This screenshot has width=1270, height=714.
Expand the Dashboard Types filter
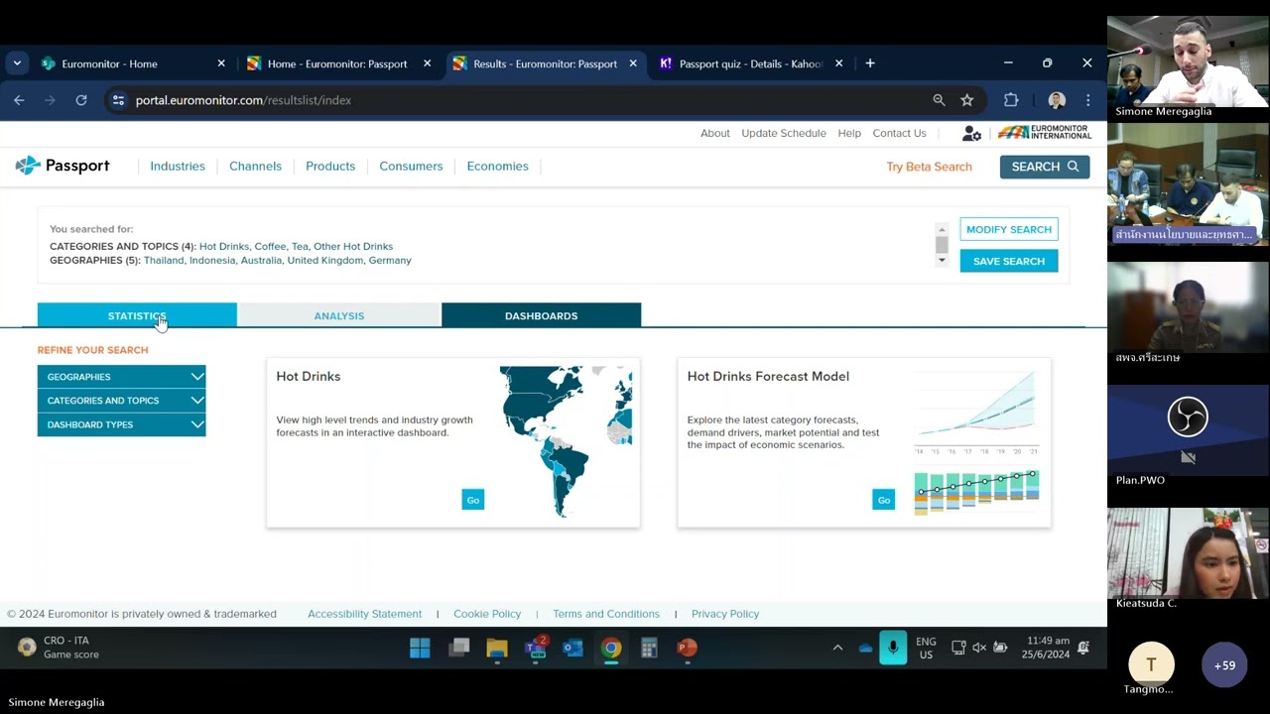click(x=121, y=424)
